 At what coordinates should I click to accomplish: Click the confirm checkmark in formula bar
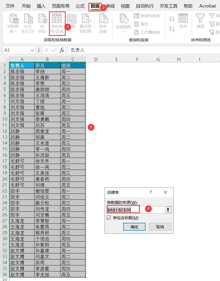click(54, 50)
